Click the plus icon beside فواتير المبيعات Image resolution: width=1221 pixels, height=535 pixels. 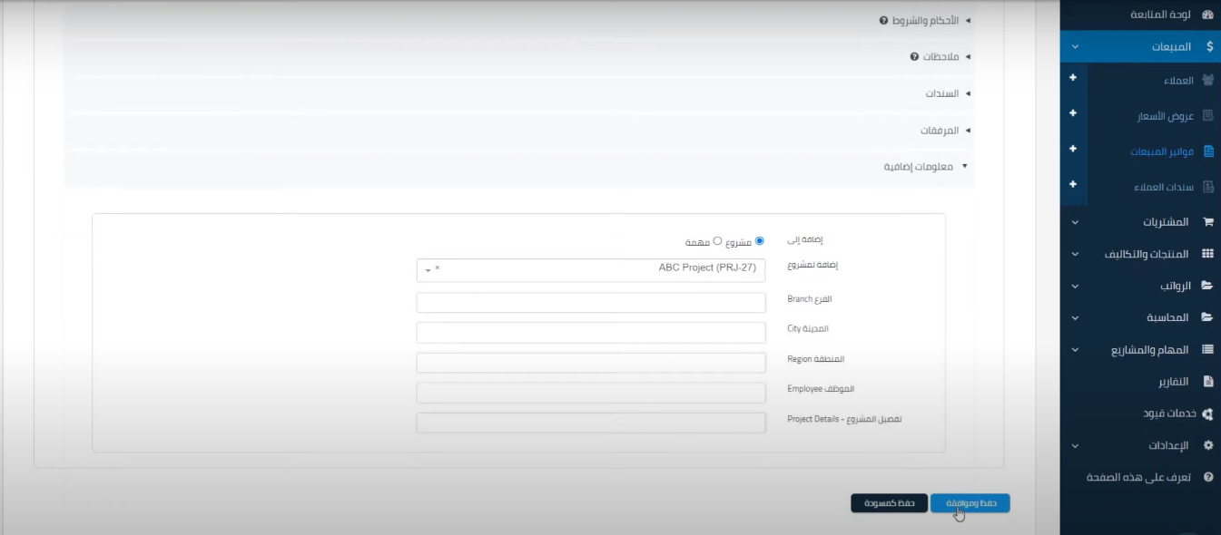1073,149
